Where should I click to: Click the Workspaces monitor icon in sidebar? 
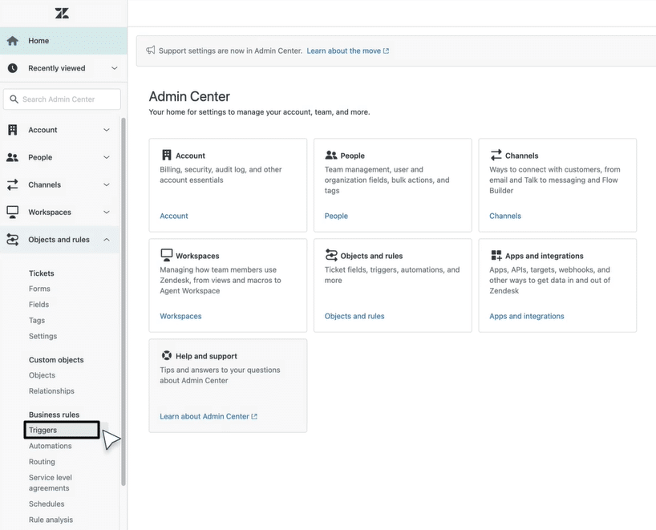13,212
